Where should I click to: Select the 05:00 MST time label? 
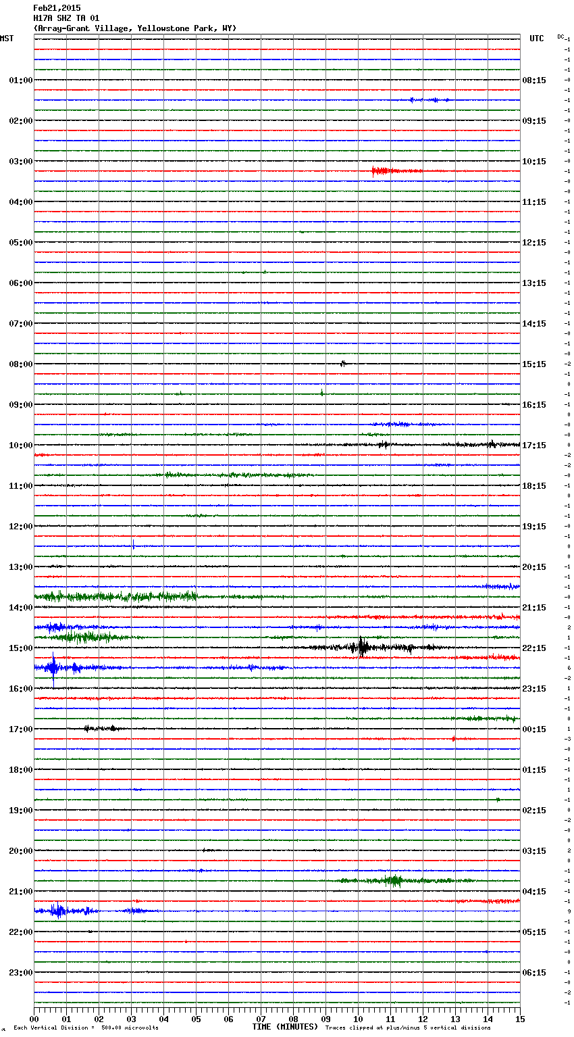click(21, 243)
